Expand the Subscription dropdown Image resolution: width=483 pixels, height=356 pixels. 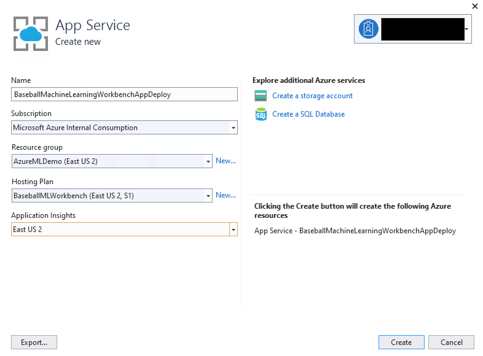[x=233, y=128]
